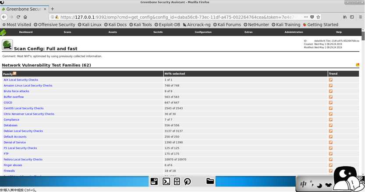Open the Administration menu
The width and height of the screenshot is (365, 192).
294,32
